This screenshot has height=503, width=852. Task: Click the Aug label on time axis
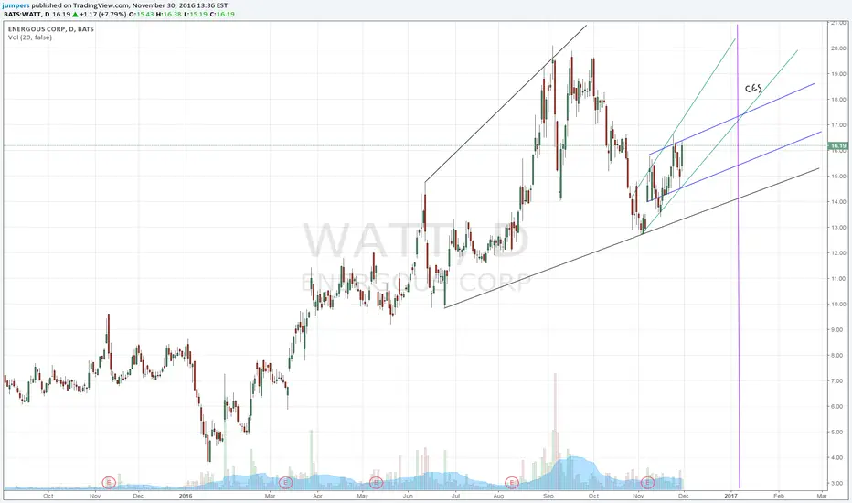coord(499,496)
